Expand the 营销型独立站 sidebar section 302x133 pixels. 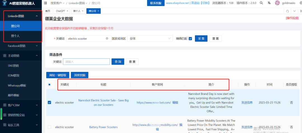(x=21, y=115)
